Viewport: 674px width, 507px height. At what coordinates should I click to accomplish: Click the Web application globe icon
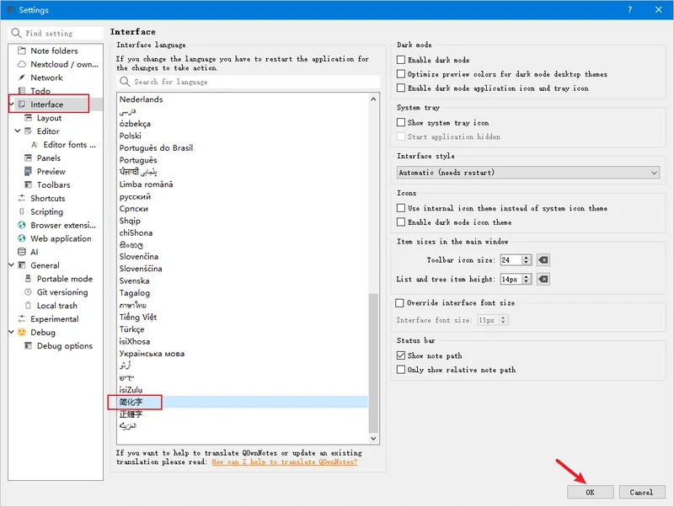coord(22,238)
